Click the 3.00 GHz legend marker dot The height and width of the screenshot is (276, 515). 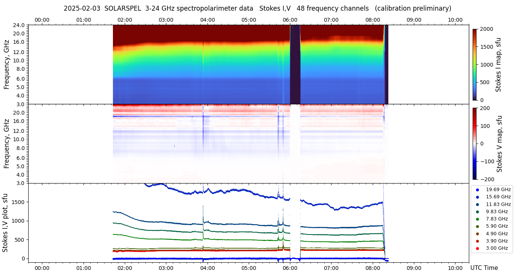pyautogui.click(x=477, y=248)
